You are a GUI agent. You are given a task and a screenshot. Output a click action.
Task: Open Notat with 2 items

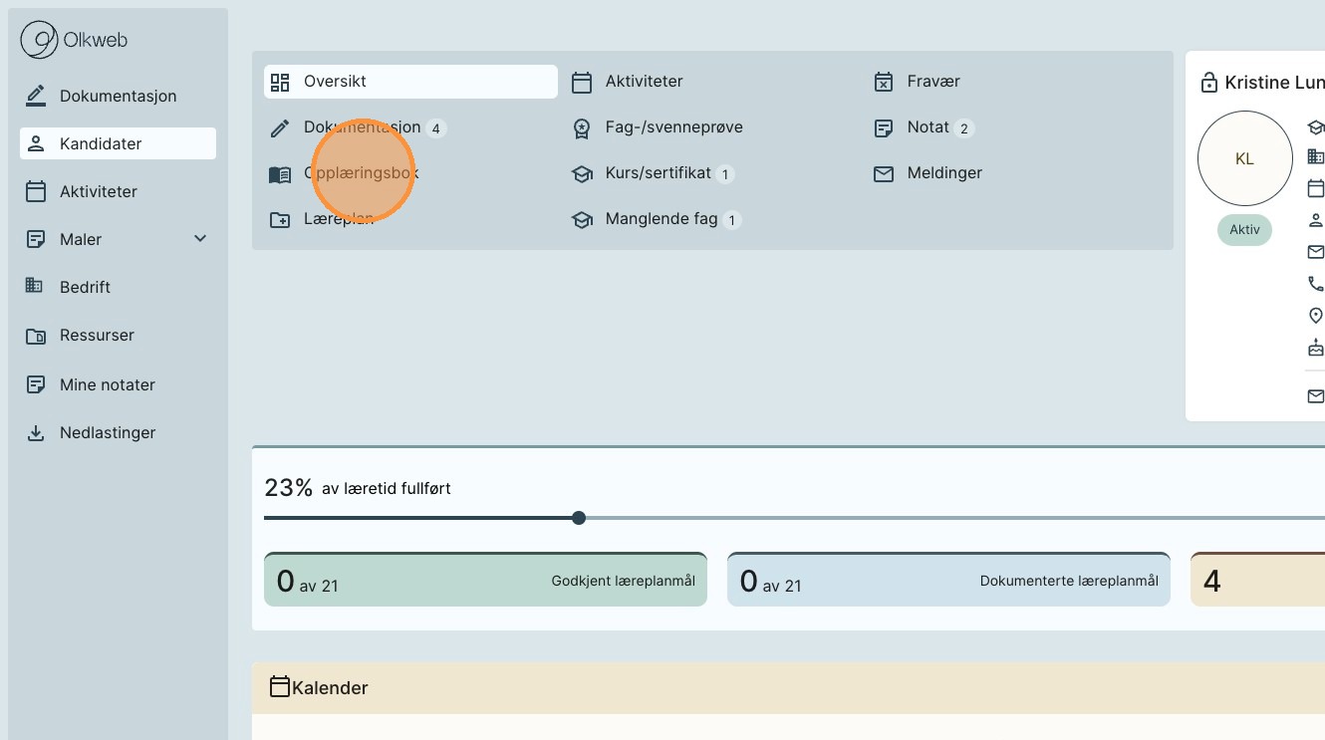927,127
